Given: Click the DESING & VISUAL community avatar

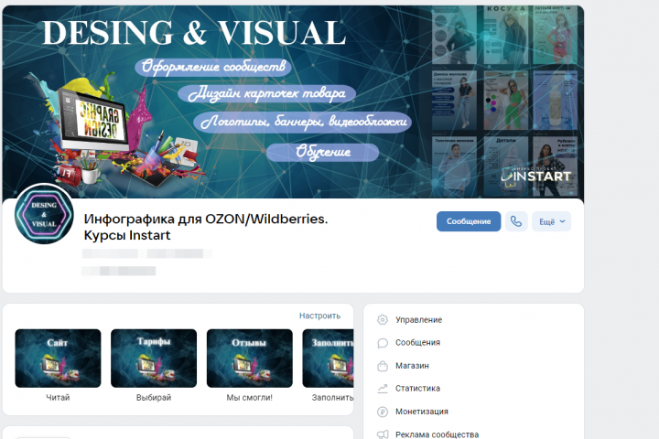Looking at the screenshot, I should coord(44,214).
